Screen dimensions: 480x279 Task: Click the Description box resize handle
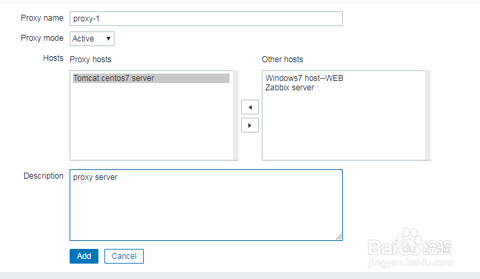pyautogui.click(x=339, y=237)
